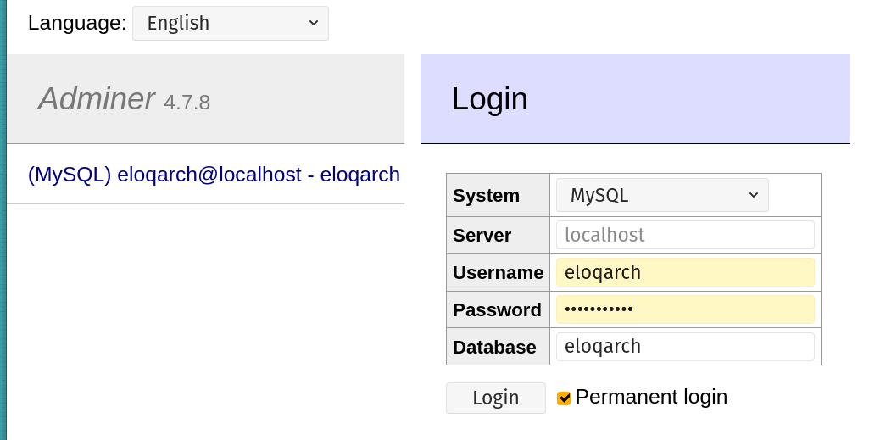
Task: Click the Language: label text
Action: click(x=77, y=23)
